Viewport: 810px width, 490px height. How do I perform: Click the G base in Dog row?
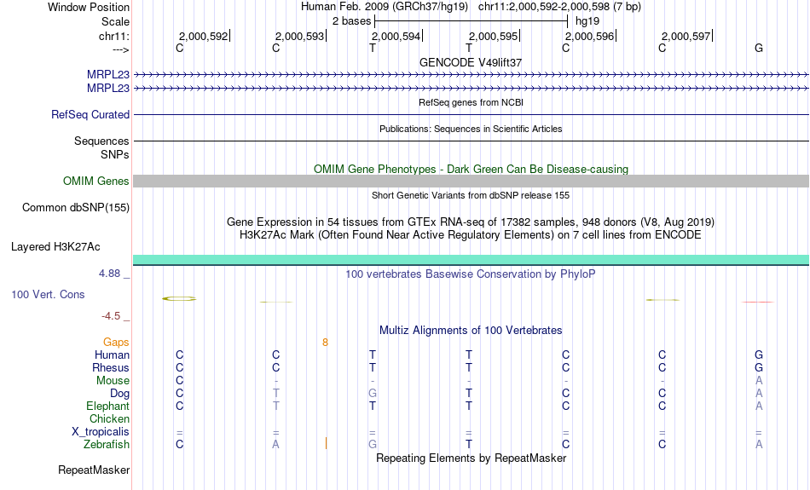(373, 394)
